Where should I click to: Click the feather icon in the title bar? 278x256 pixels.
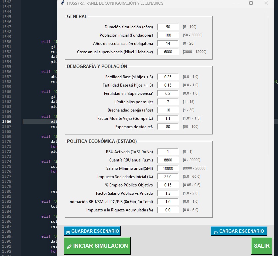click(63, 3)
